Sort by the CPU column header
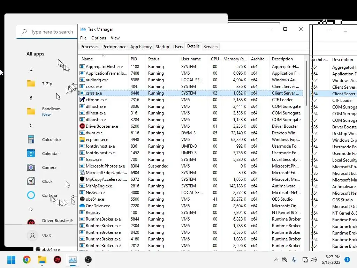This screenshot has width=357, height=268. (214, 59)
